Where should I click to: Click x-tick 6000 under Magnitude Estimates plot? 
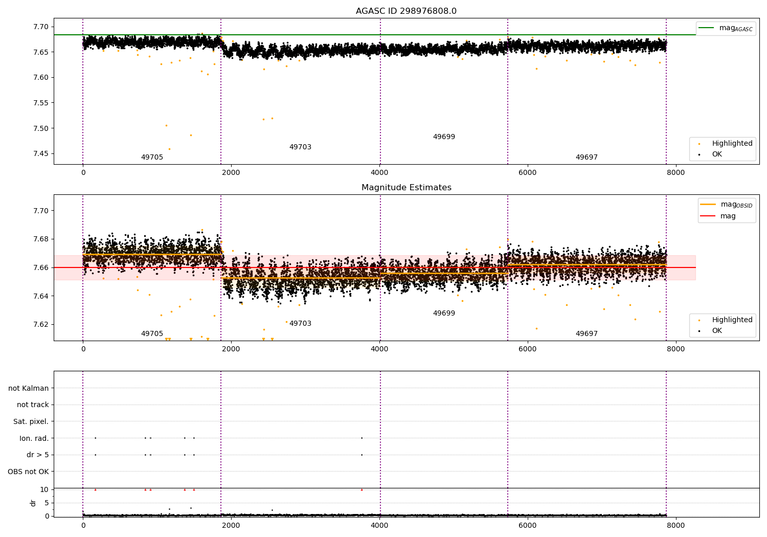tap(528, 349)
